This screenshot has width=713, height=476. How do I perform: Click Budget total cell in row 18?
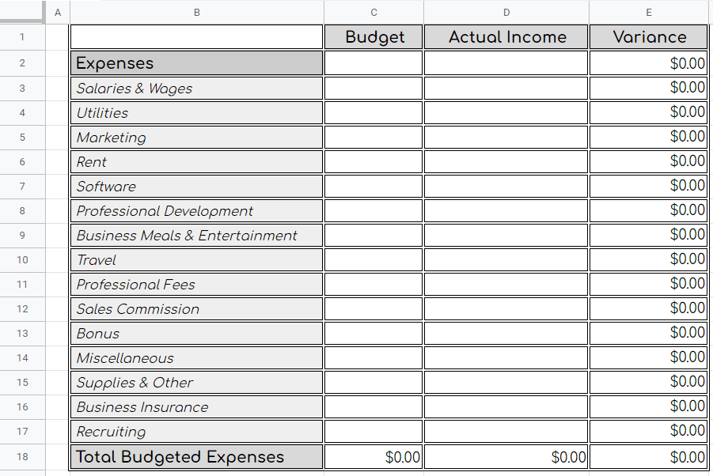coord(374,457)
